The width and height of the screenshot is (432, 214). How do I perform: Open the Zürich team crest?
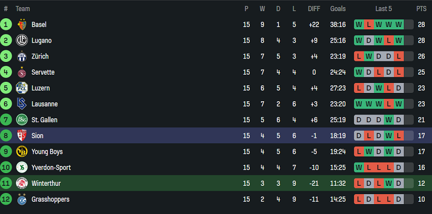click(x=22, y=56)
